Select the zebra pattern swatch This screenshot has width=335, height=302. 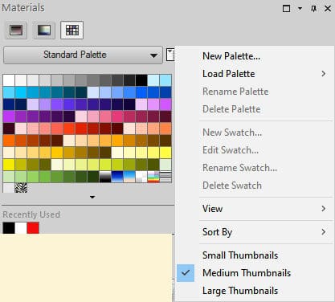pos(21,188)
